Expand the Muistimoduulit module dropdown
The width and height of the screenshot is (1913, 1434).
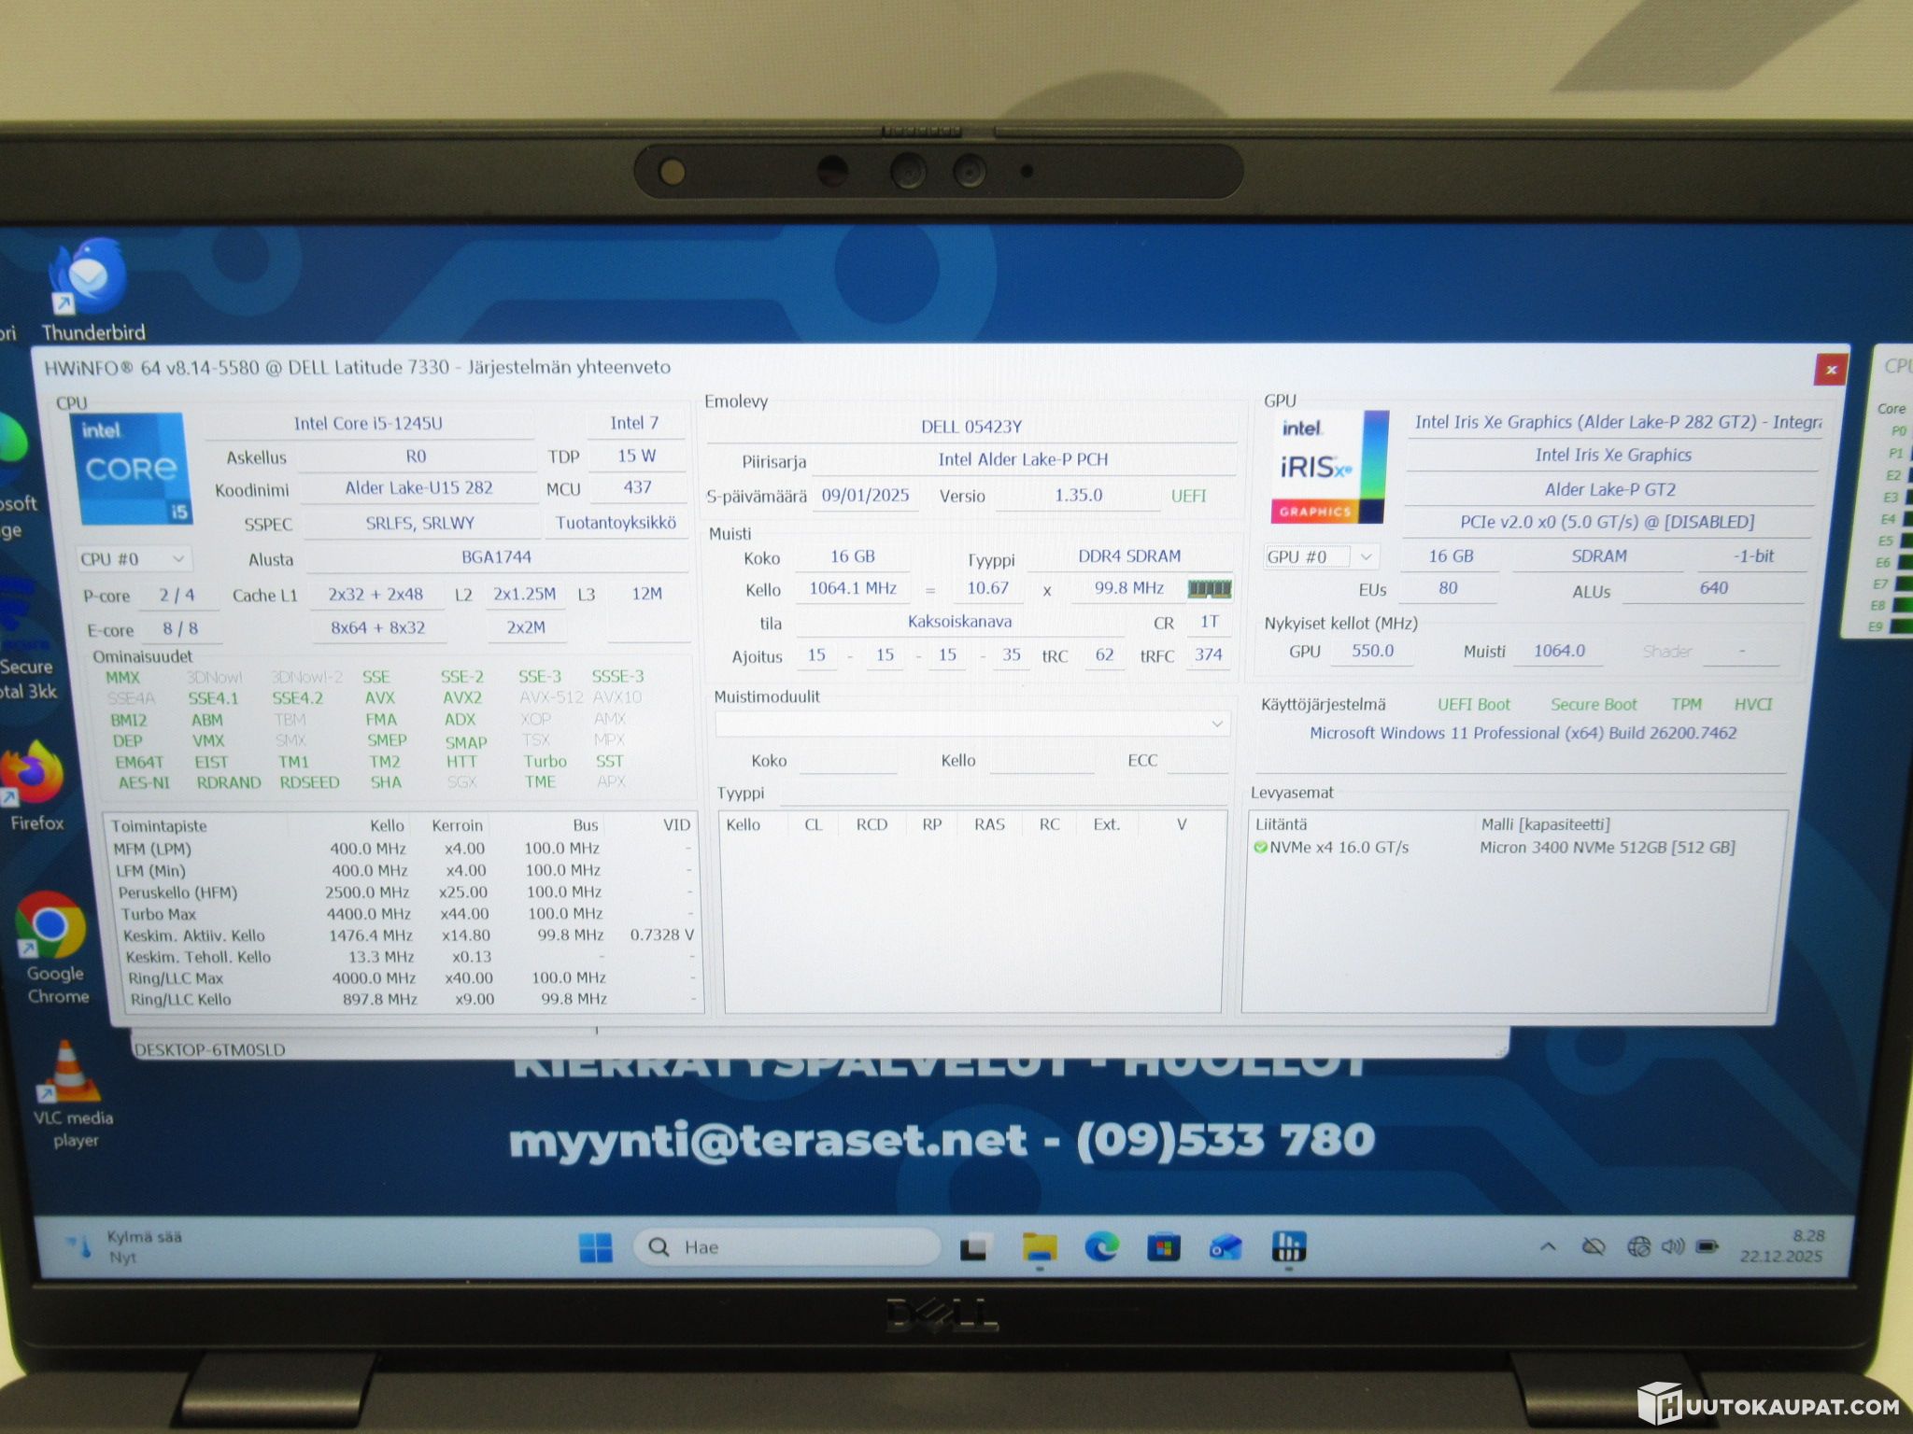click(972, 724)
